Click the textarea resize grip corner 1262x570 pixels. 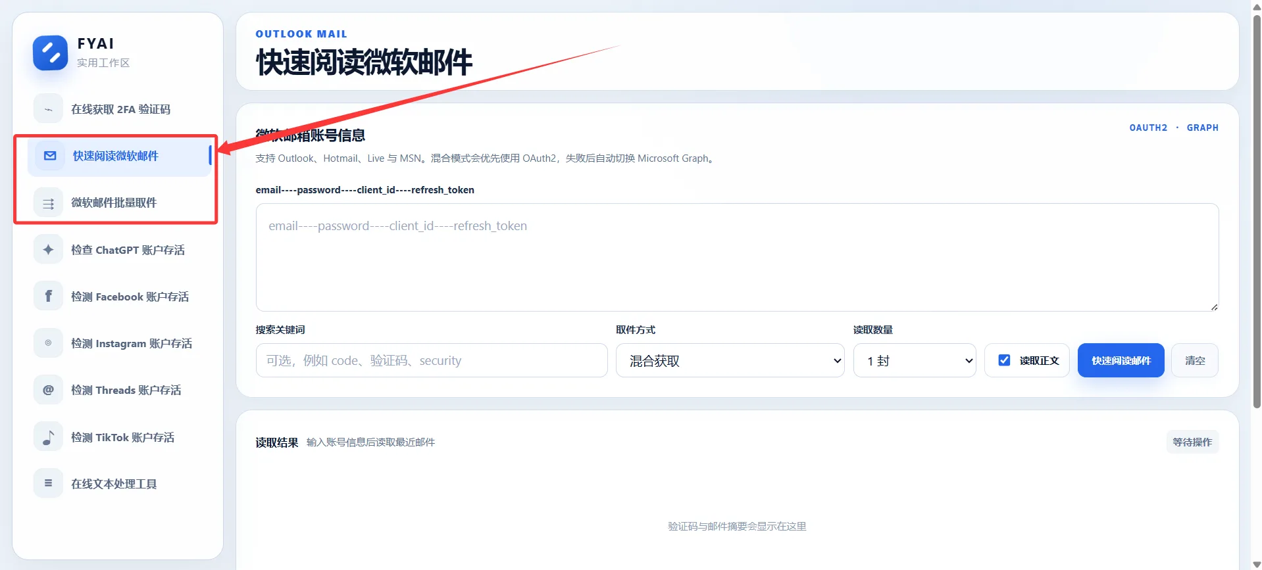click(x=1214, y=307)
